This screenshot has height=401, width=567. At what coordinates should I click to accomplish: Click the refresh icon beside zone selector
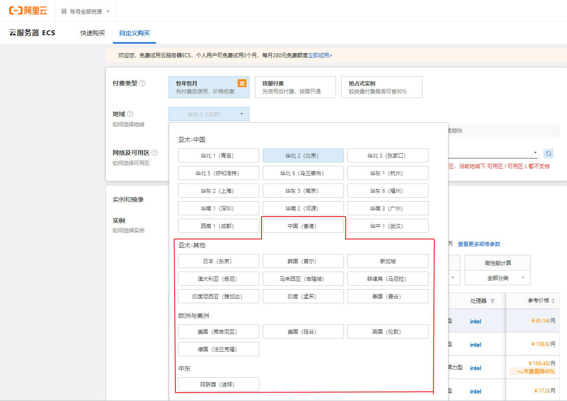coord(548,153)
